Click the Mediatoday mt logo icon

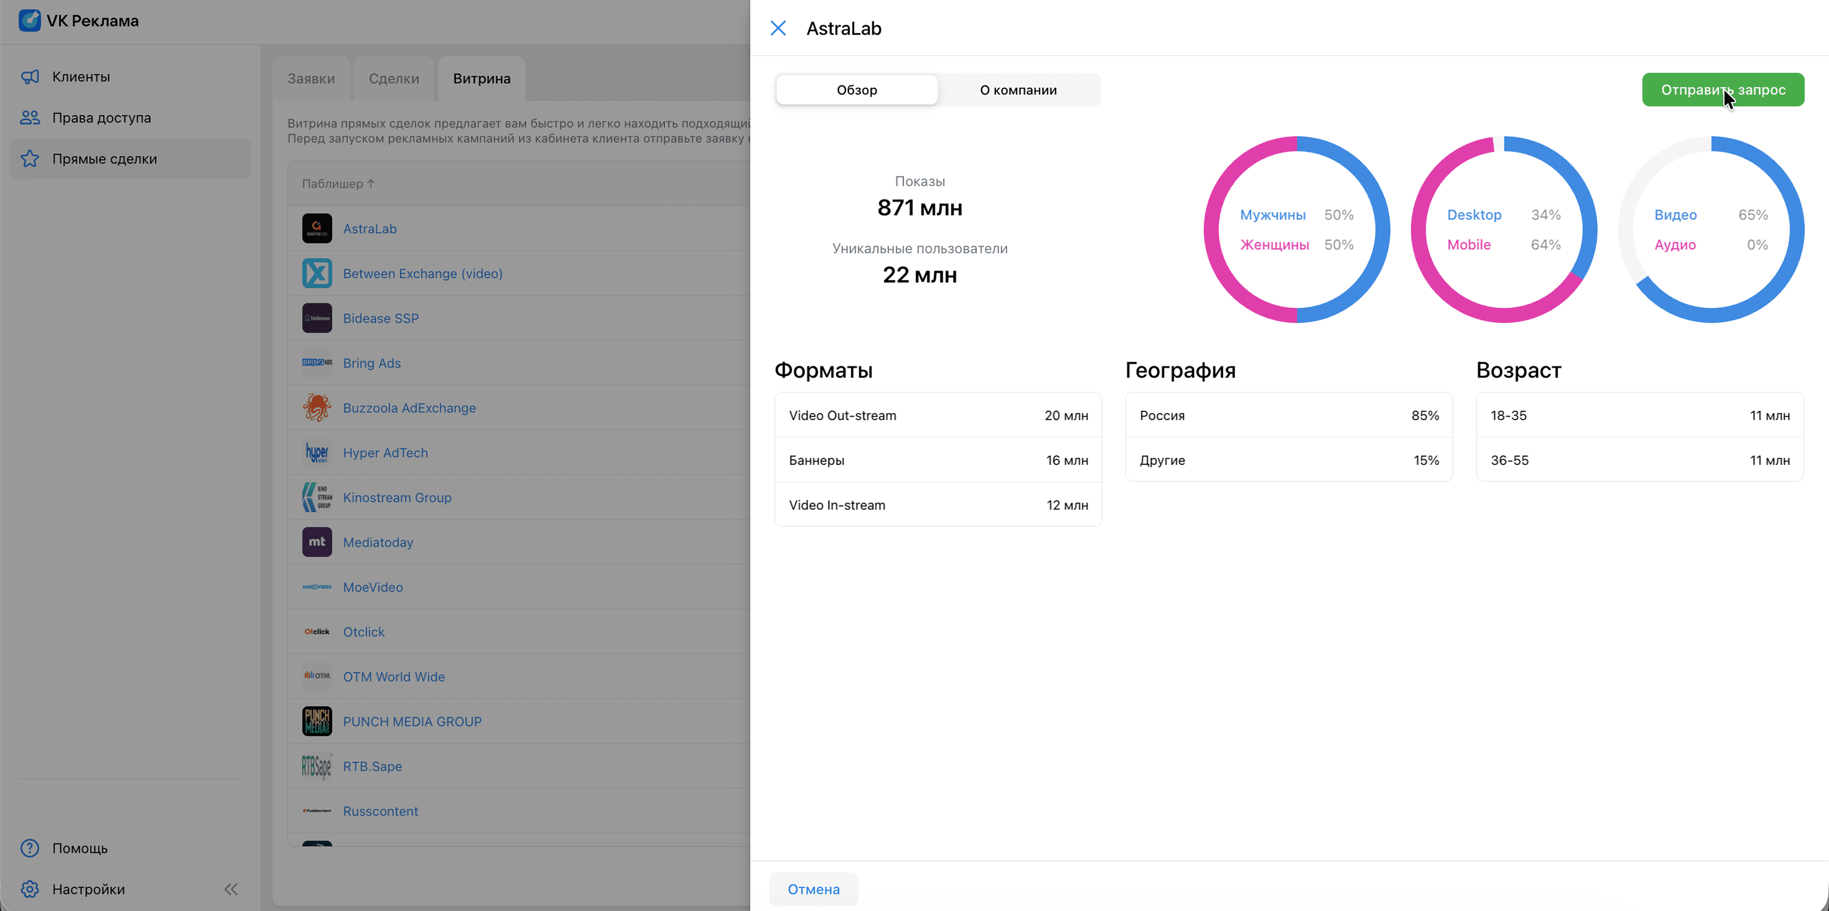point(317,542)
